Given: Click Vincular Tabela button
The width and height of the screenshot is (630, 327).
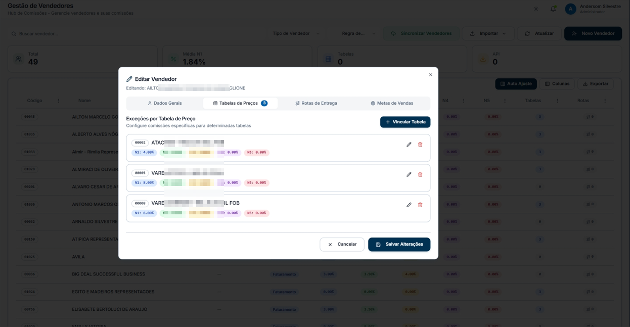Looking at the screenshot, I should point(405,122).
